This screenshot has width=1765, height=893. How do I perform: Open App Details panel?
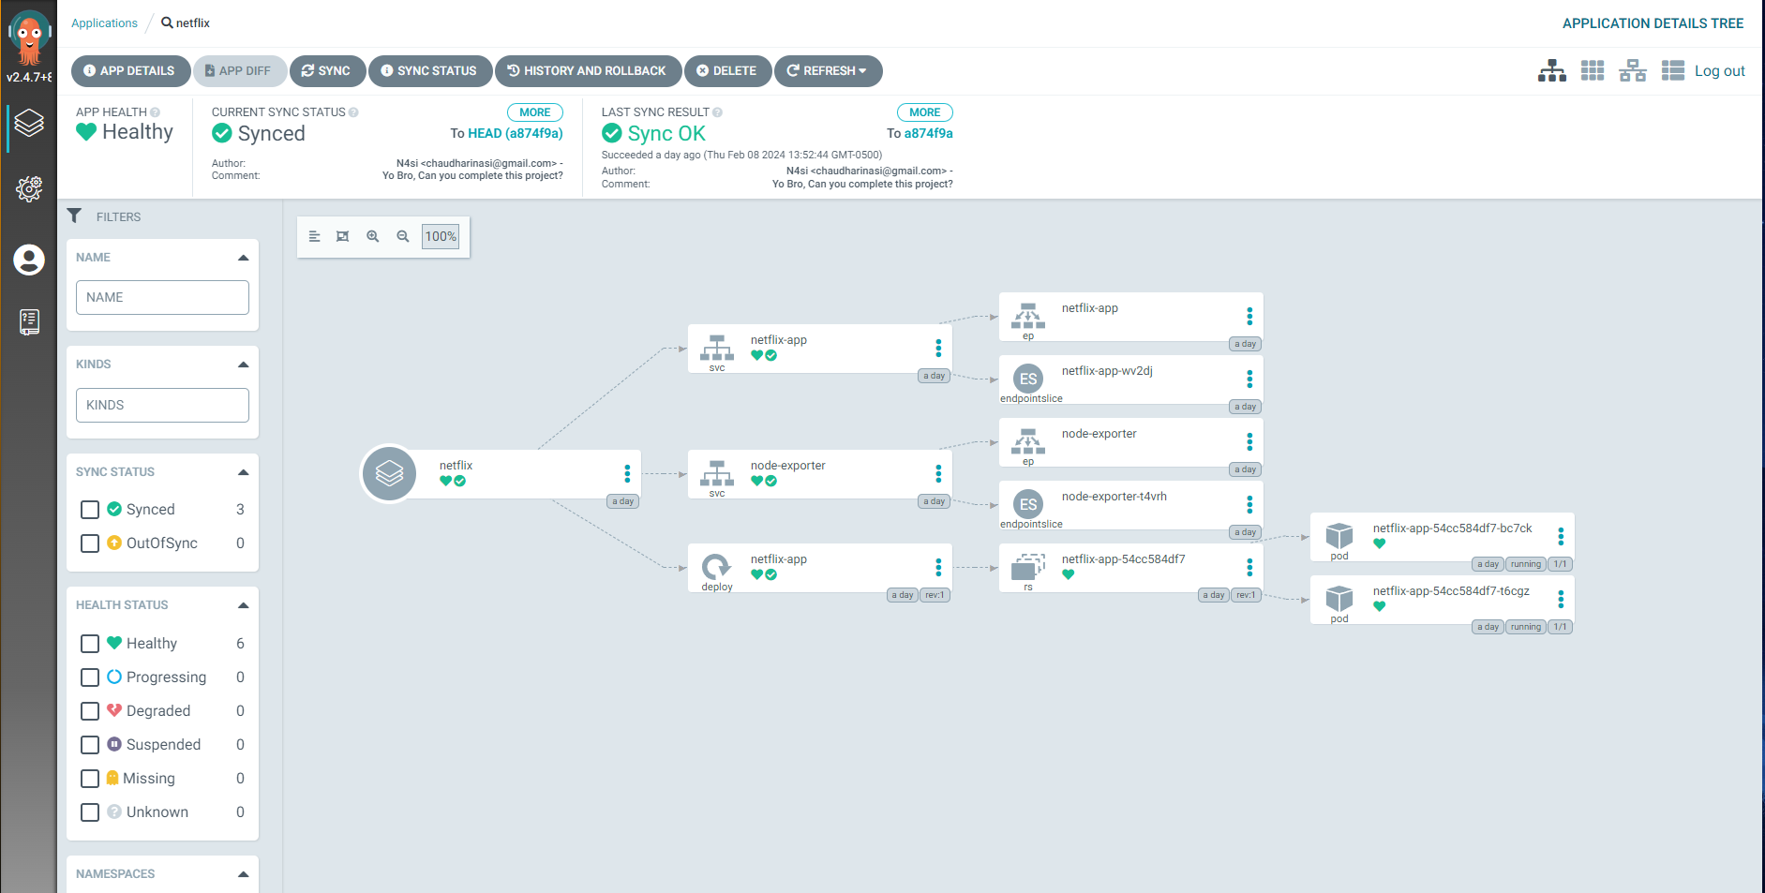coord(129,71)
